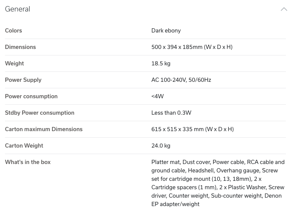Select the Colors row label

click(13, 31)
